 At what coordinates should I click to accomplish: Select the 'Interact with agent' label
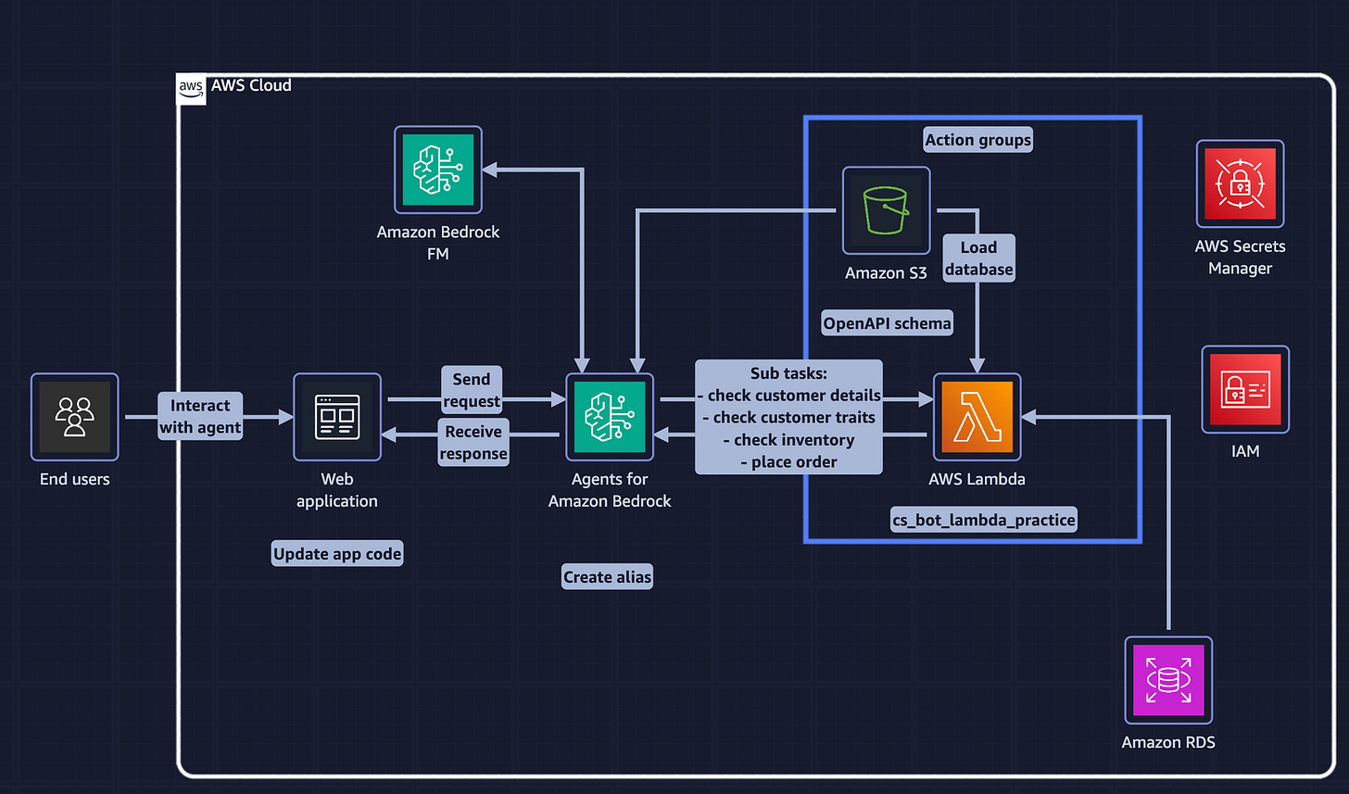(200, 416)
